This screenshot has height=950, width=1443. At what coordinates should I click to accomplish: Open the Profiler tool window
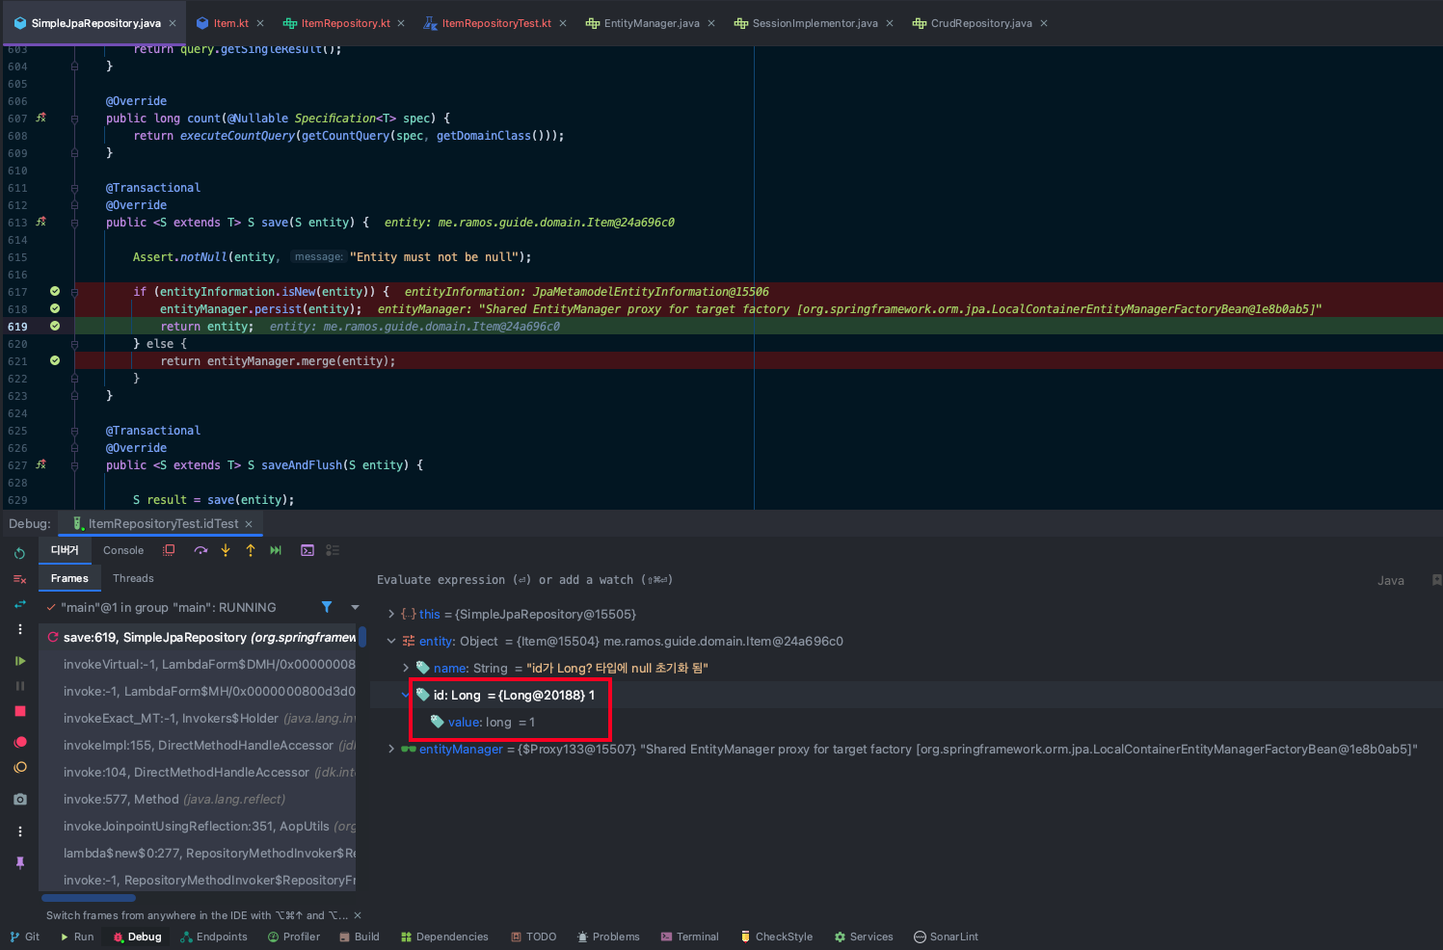[294, 937]
